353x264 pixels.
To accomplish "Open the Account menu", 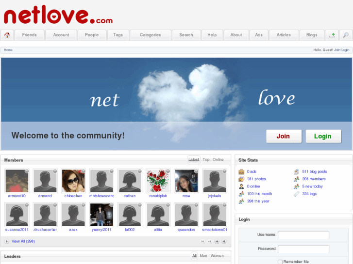I will pos(61,35).
